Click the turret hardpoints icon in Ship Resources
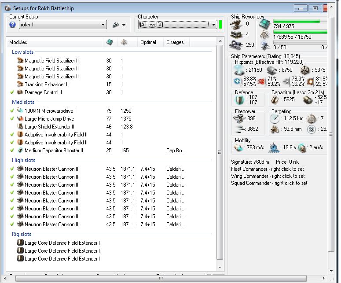The height and width of the screenshot is (283, 341). click(x=236, y=24)
